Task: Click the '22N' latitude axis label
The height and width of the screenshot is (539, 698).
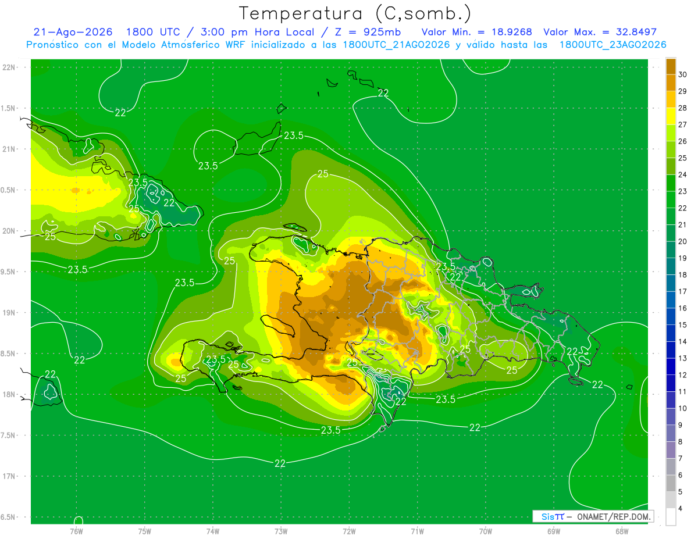Action: (x=10, y=67)
